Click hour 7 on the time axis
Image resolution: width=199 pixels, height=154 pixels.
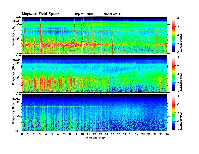[x=64, y=134]
